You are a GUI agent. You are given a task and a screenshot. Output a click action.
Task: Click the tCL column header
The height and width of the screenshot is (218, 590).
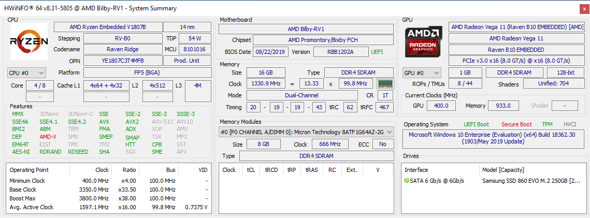(x=251, y=170)
